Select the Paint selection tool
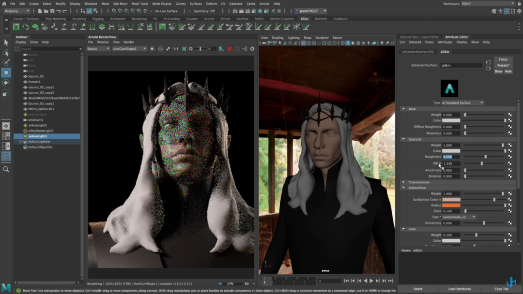Viewport: 523px width, 294px height. pos(6,62)
